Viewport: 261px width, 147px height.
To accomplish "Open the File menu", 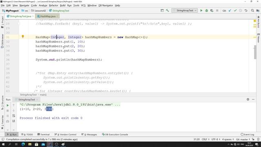I will (3, 5).
